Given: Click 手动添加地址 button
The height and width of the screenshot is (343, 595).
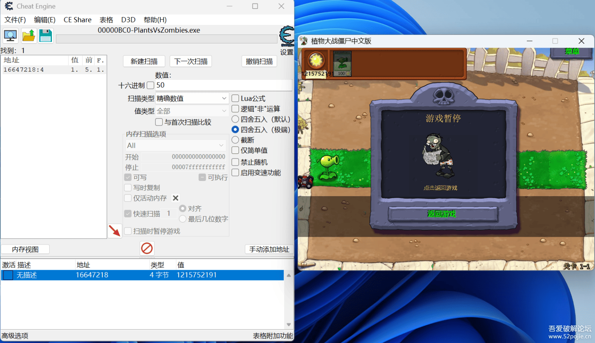Looking at the screenshot, I should coord(269,249).
